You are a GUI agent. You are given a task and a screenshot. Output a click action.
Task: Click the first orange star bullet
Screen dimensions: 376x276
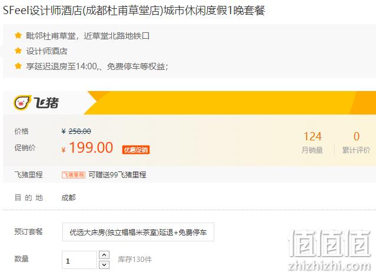click(x=18, y=36)
